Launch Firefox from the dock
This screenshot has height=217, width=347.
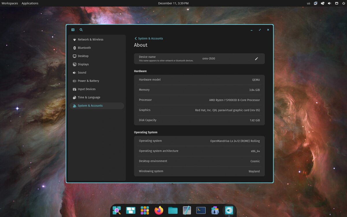[158, 210]
